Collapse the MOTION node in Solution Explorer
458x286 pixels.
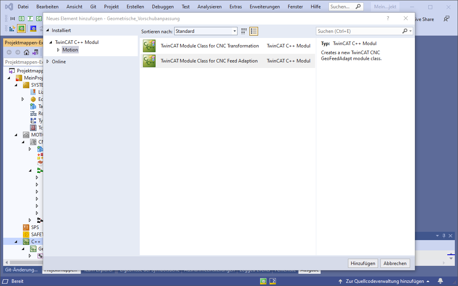(x=16, y=135)
